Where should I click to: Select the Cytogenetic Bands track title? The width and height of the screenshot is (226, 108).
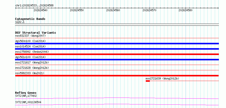[x=30, y=19]
